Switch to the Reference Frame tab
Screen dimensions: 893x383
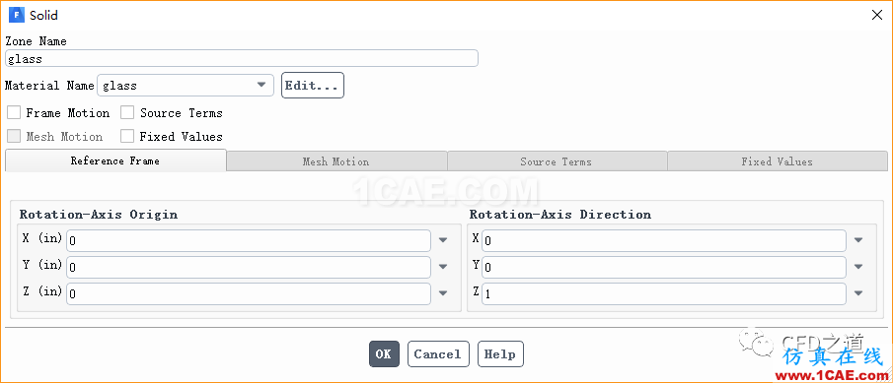coord(115,160)
